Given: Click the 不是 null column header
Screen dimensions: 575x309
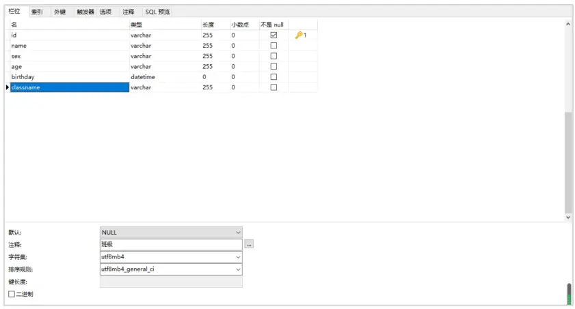Looking at the screenshot, I should click(273, 25).
